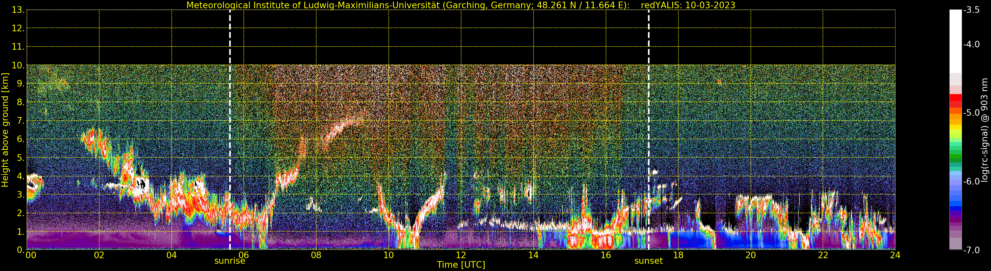Click the '18' time tick label
Viewport: 991px width, 271px height.
pos(678,255)
